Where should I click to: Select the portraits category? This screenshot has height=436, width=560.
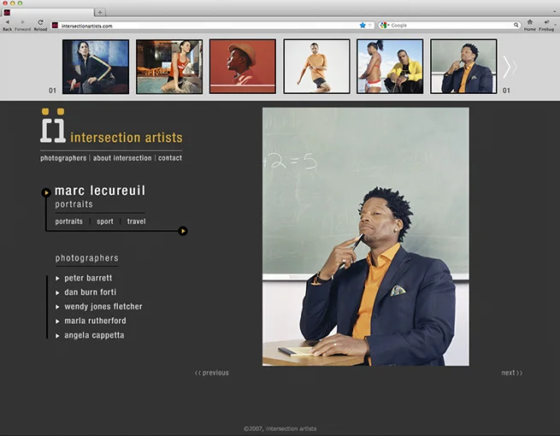tap(69, 221)
